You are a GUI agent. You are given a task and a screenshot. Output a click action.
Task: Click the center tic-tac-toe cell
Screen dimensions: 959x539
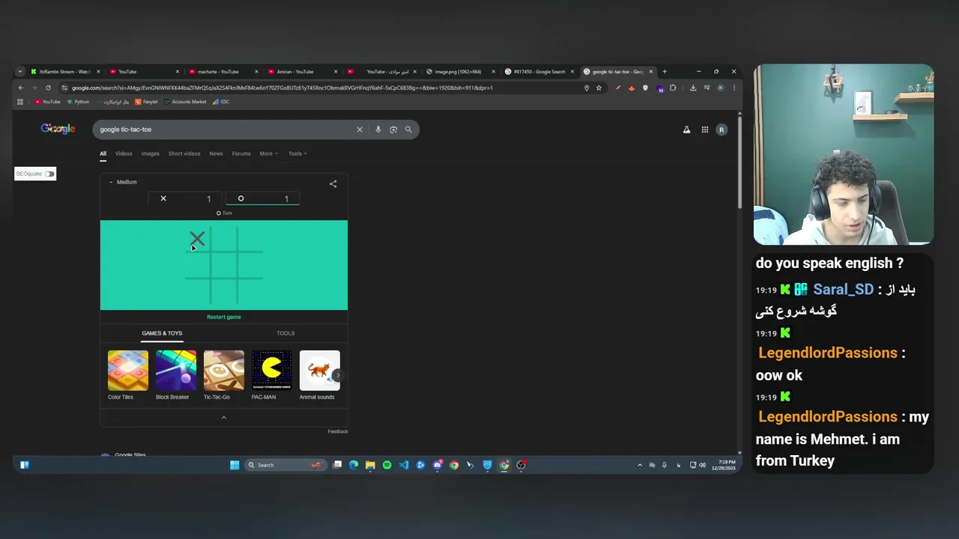[x=224, y=265]
